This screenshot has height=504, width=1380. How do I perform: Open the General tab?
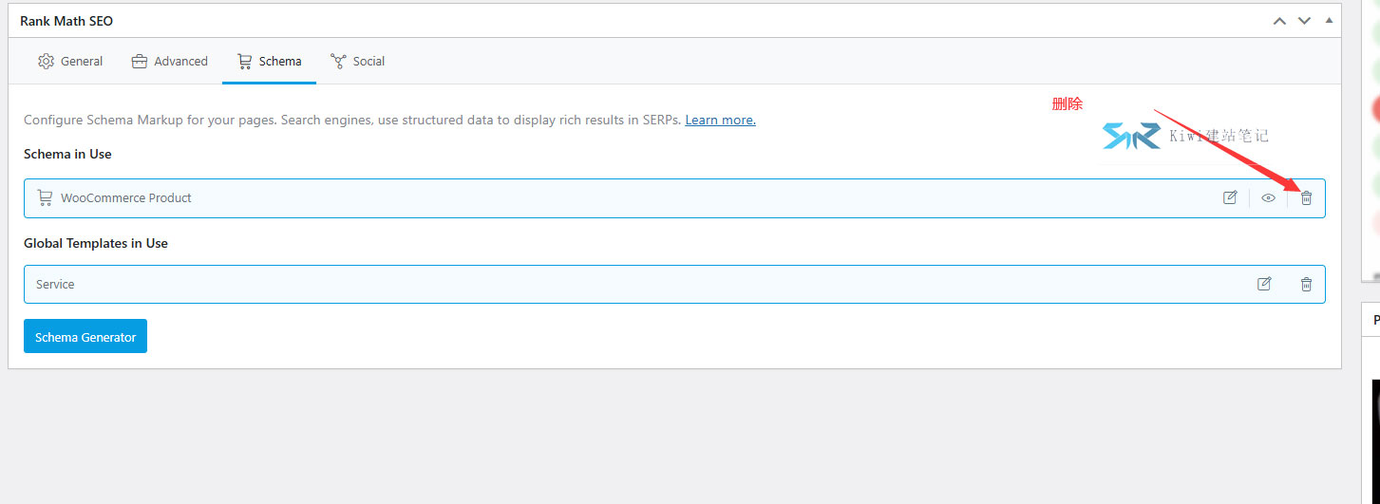pos(70,61)
